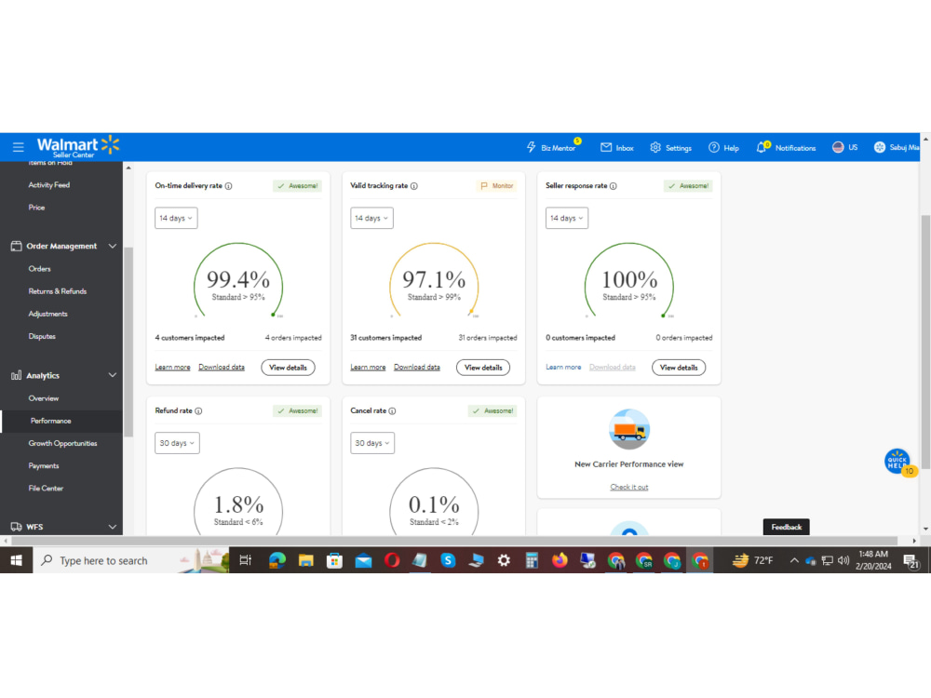Download data for On-time delivery rate

pyautogui.click(x=222, y=368)
